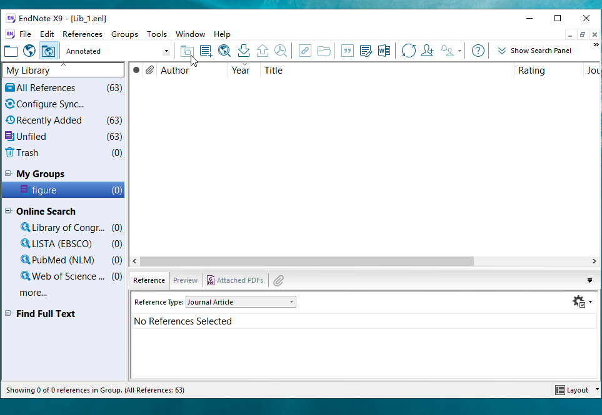The width and height of the screenshot is (602, 415).
Task: Select the Trash group
Action: tap(63, 153)
